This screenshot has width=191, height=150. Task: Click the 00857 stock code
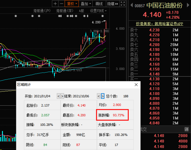click(139, 6)
